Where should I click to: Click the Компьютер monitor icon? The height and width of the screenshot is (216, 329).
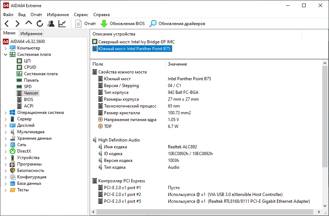(13, 48)
